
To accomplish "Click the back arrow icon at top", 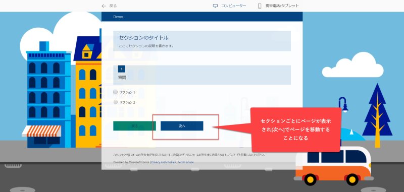I will click(x=104, y=6).
